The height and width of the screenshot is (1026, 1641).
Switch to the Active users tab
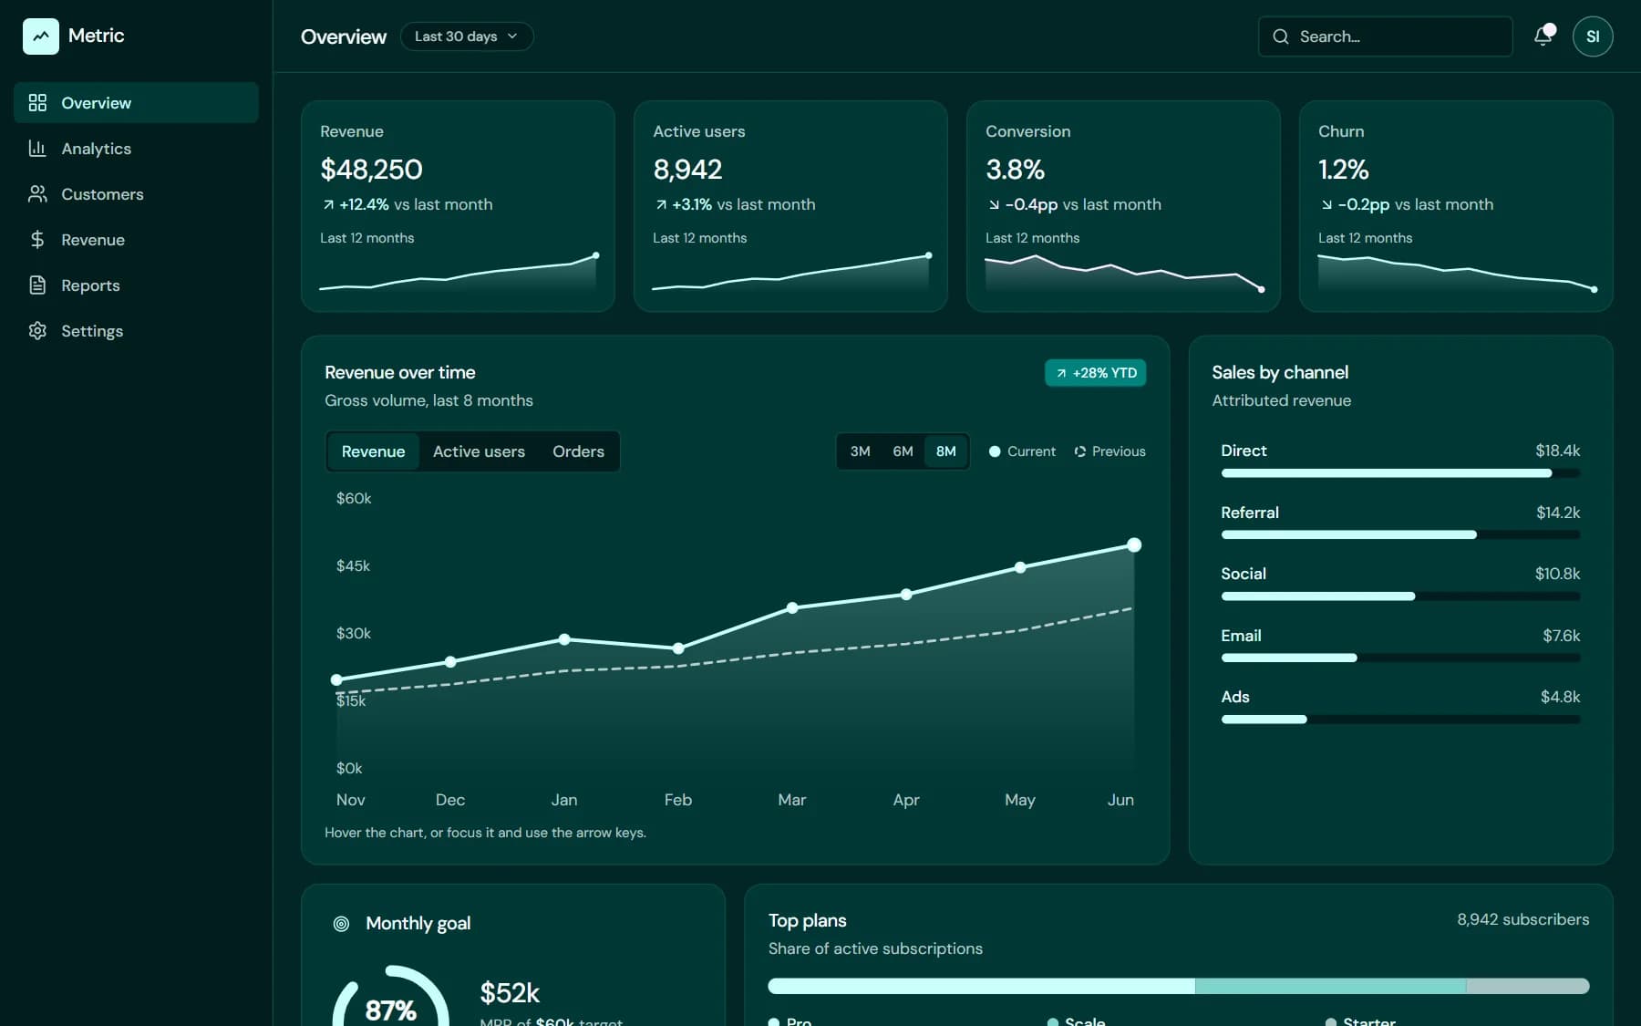pos(479,451)
